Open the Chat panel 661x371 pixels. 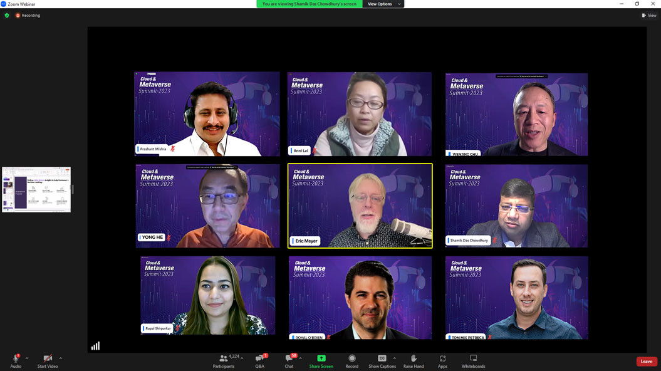click(289, 360)
